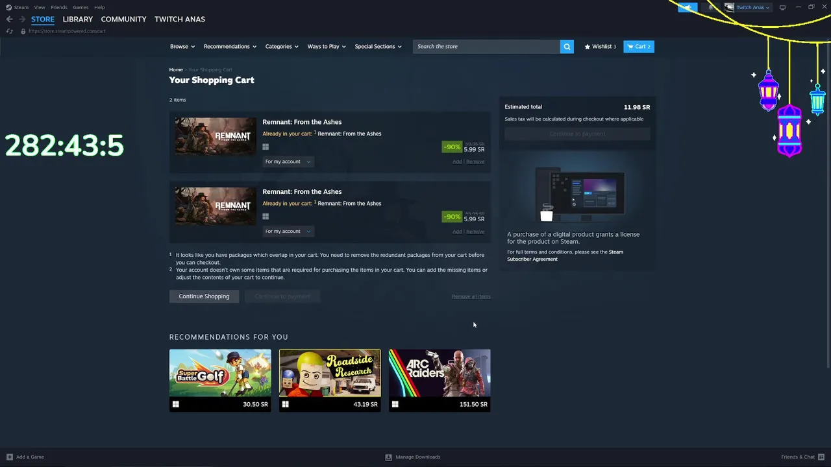Screen dimensions: 831x467
Task: Open the Cart button
Action: [639, 47]
